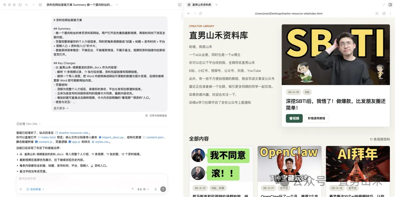This screenshot has width=395, height=197.
Task: Open the content.js file link
Action: point(43,142)
